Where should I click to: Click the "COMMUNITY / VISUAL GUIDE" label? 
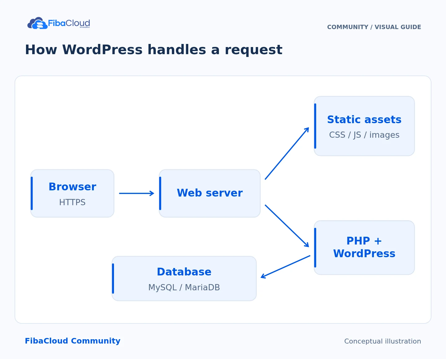click(374, 27)
